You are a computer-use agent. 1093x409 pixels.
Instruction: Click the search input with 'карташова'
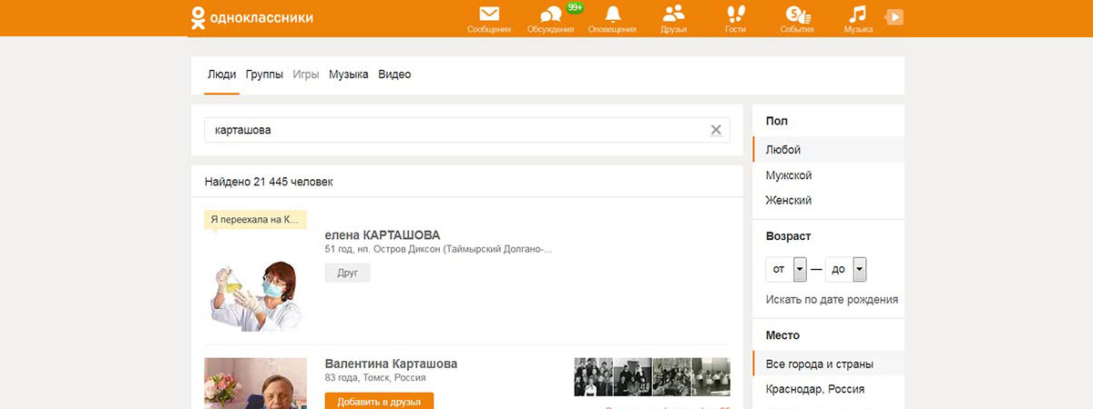point(455,130)
